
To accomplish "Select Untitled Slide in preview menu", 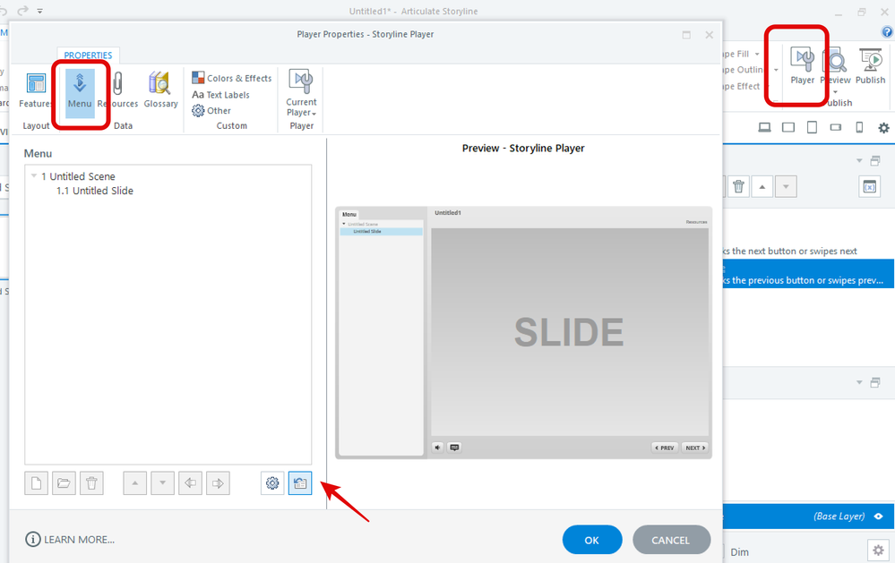I will [x=382, y=232].
